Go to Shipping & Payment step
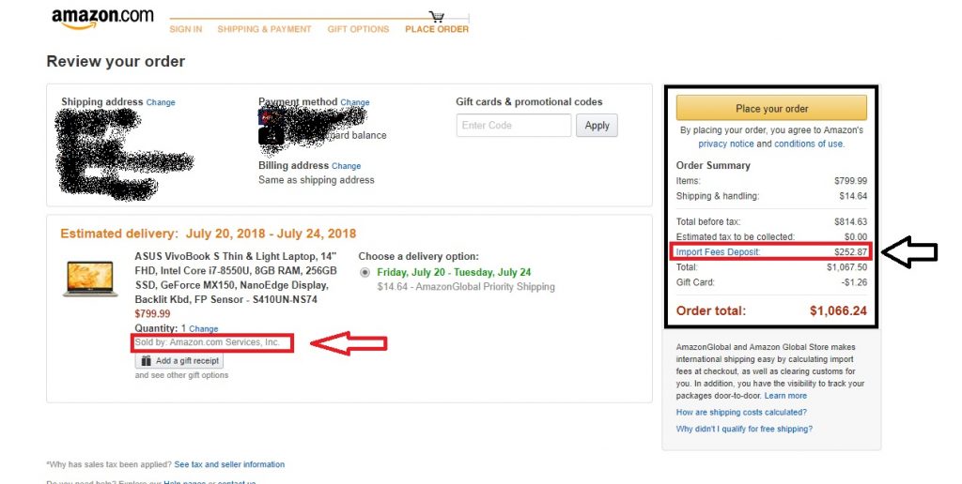This screenshot has width=962, height=484. [264, 29]
